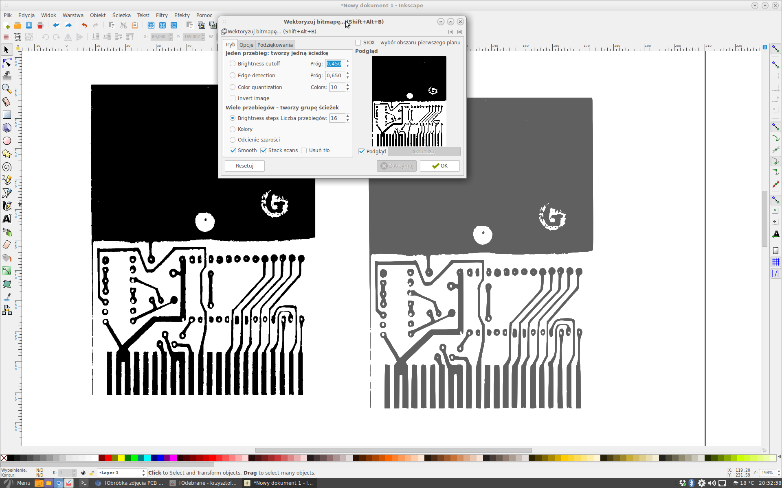Image resolution: width=782 pixels, height=488 pixels.
Task: Toggle the Podgląd live preview checkbox
Action: pyautogui.click(x=361, y=151)
